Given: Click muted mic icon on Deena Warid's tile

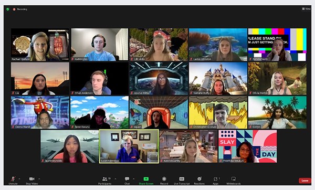Looking at the screenshot, I should [13, 127].
